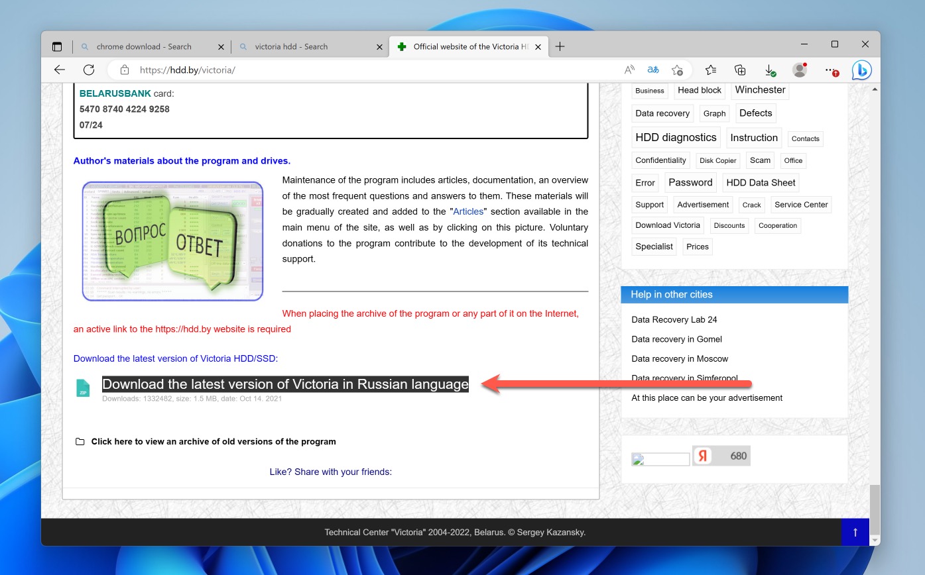This screenshot has height=575, width=925.
Task: Click the ВОПРОС ОТВЕТ picture
Action: pyautogui.click(x=172, y=241)
